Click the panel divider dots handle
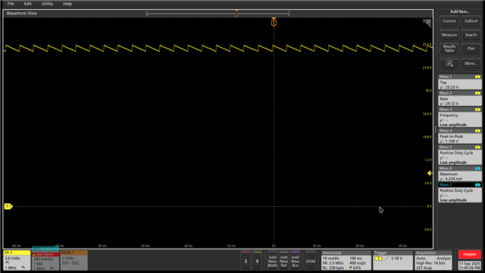The height and width of the screenshot is (273, 485). [435, 130]
